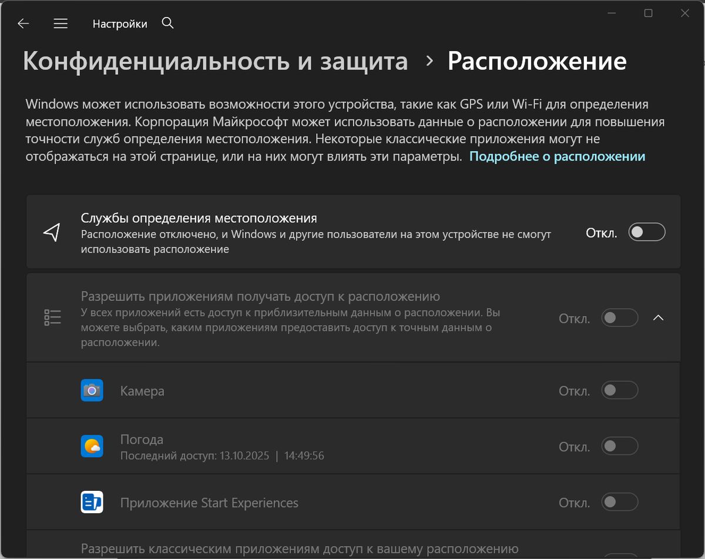
Task: Click the Location services navigation arrow icon
Action: pyautogui.click(x=52, y=232)
